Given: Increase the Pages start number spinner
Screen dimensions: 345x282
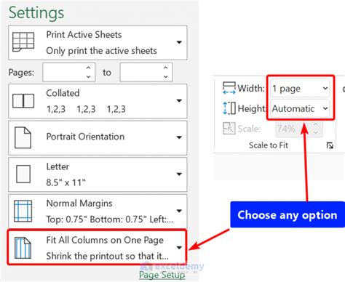Looking at the screenshot, I should (88, 68).
